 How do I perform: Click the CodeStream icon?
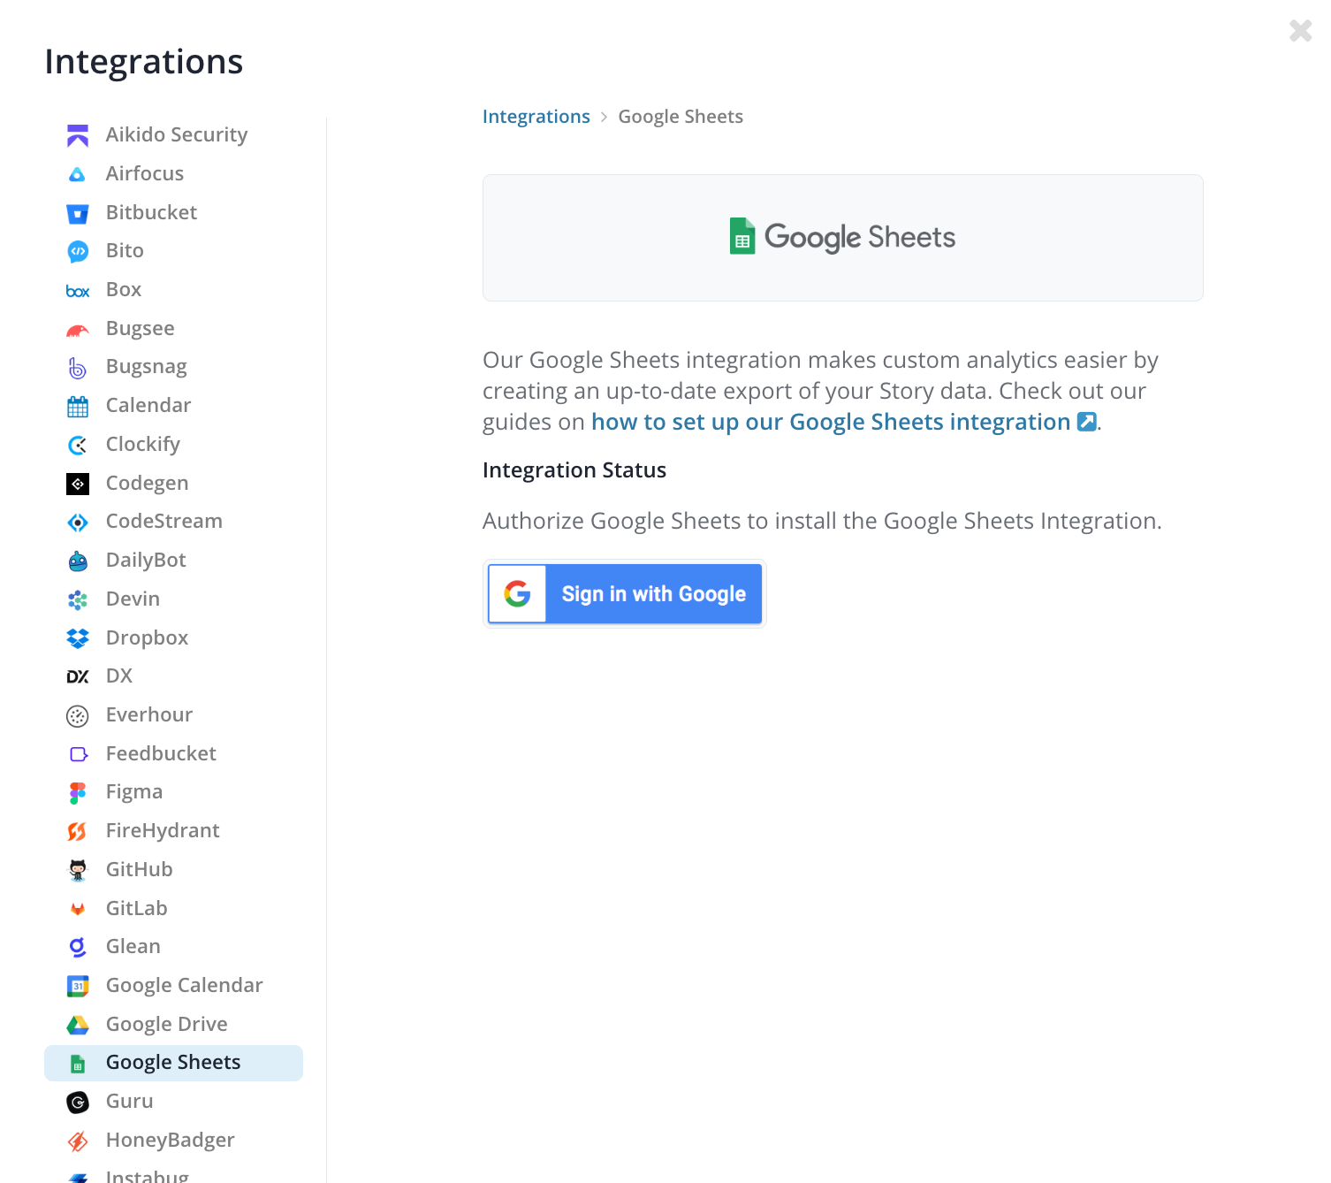click(x=78, y=522)
